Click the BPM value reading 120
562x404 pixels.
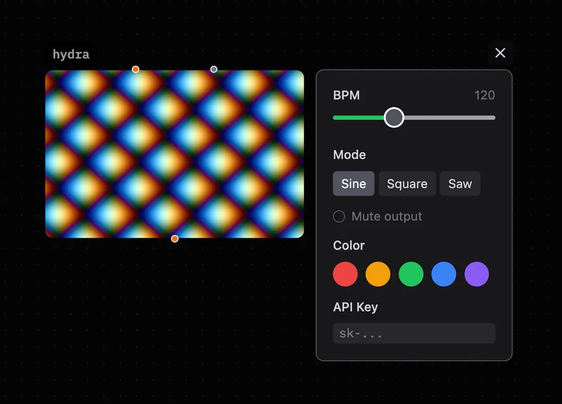tap(485, 95)
